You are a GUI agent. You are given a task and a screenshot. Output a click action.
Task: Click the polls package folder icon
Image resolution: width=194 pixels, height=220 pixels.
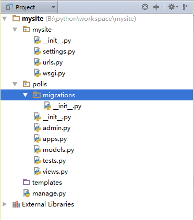27,84
